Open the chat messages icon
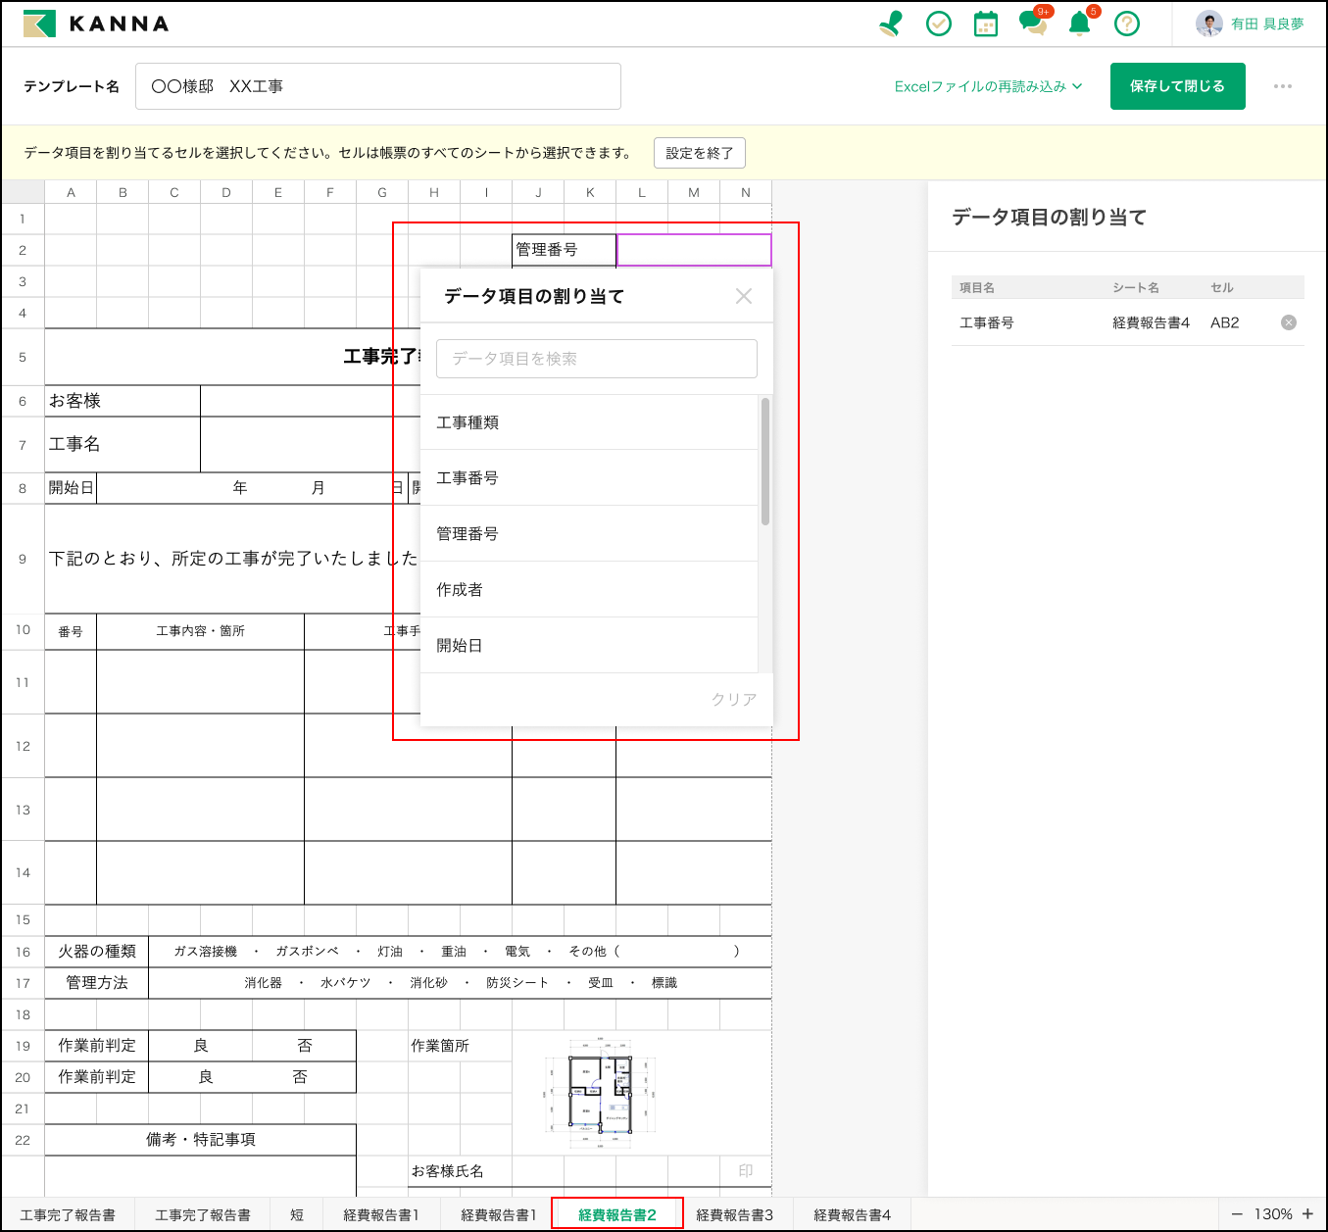 pyautogui.click(x=1032, y=24)
